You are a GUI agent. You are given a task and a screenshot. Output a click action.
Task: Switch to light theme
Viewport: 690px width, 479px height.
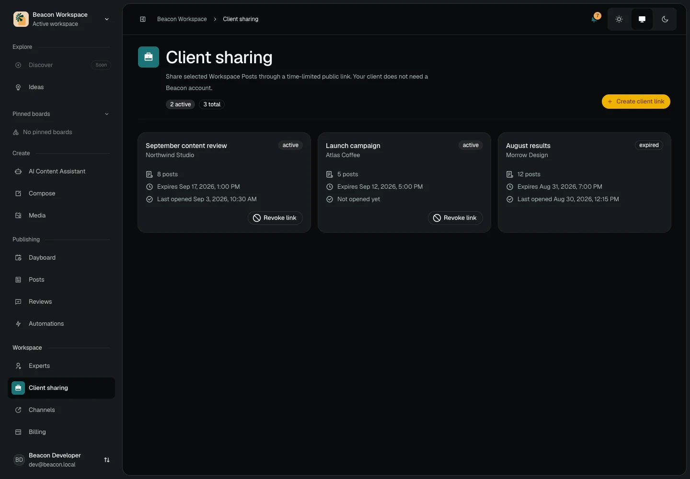point(619,19)
